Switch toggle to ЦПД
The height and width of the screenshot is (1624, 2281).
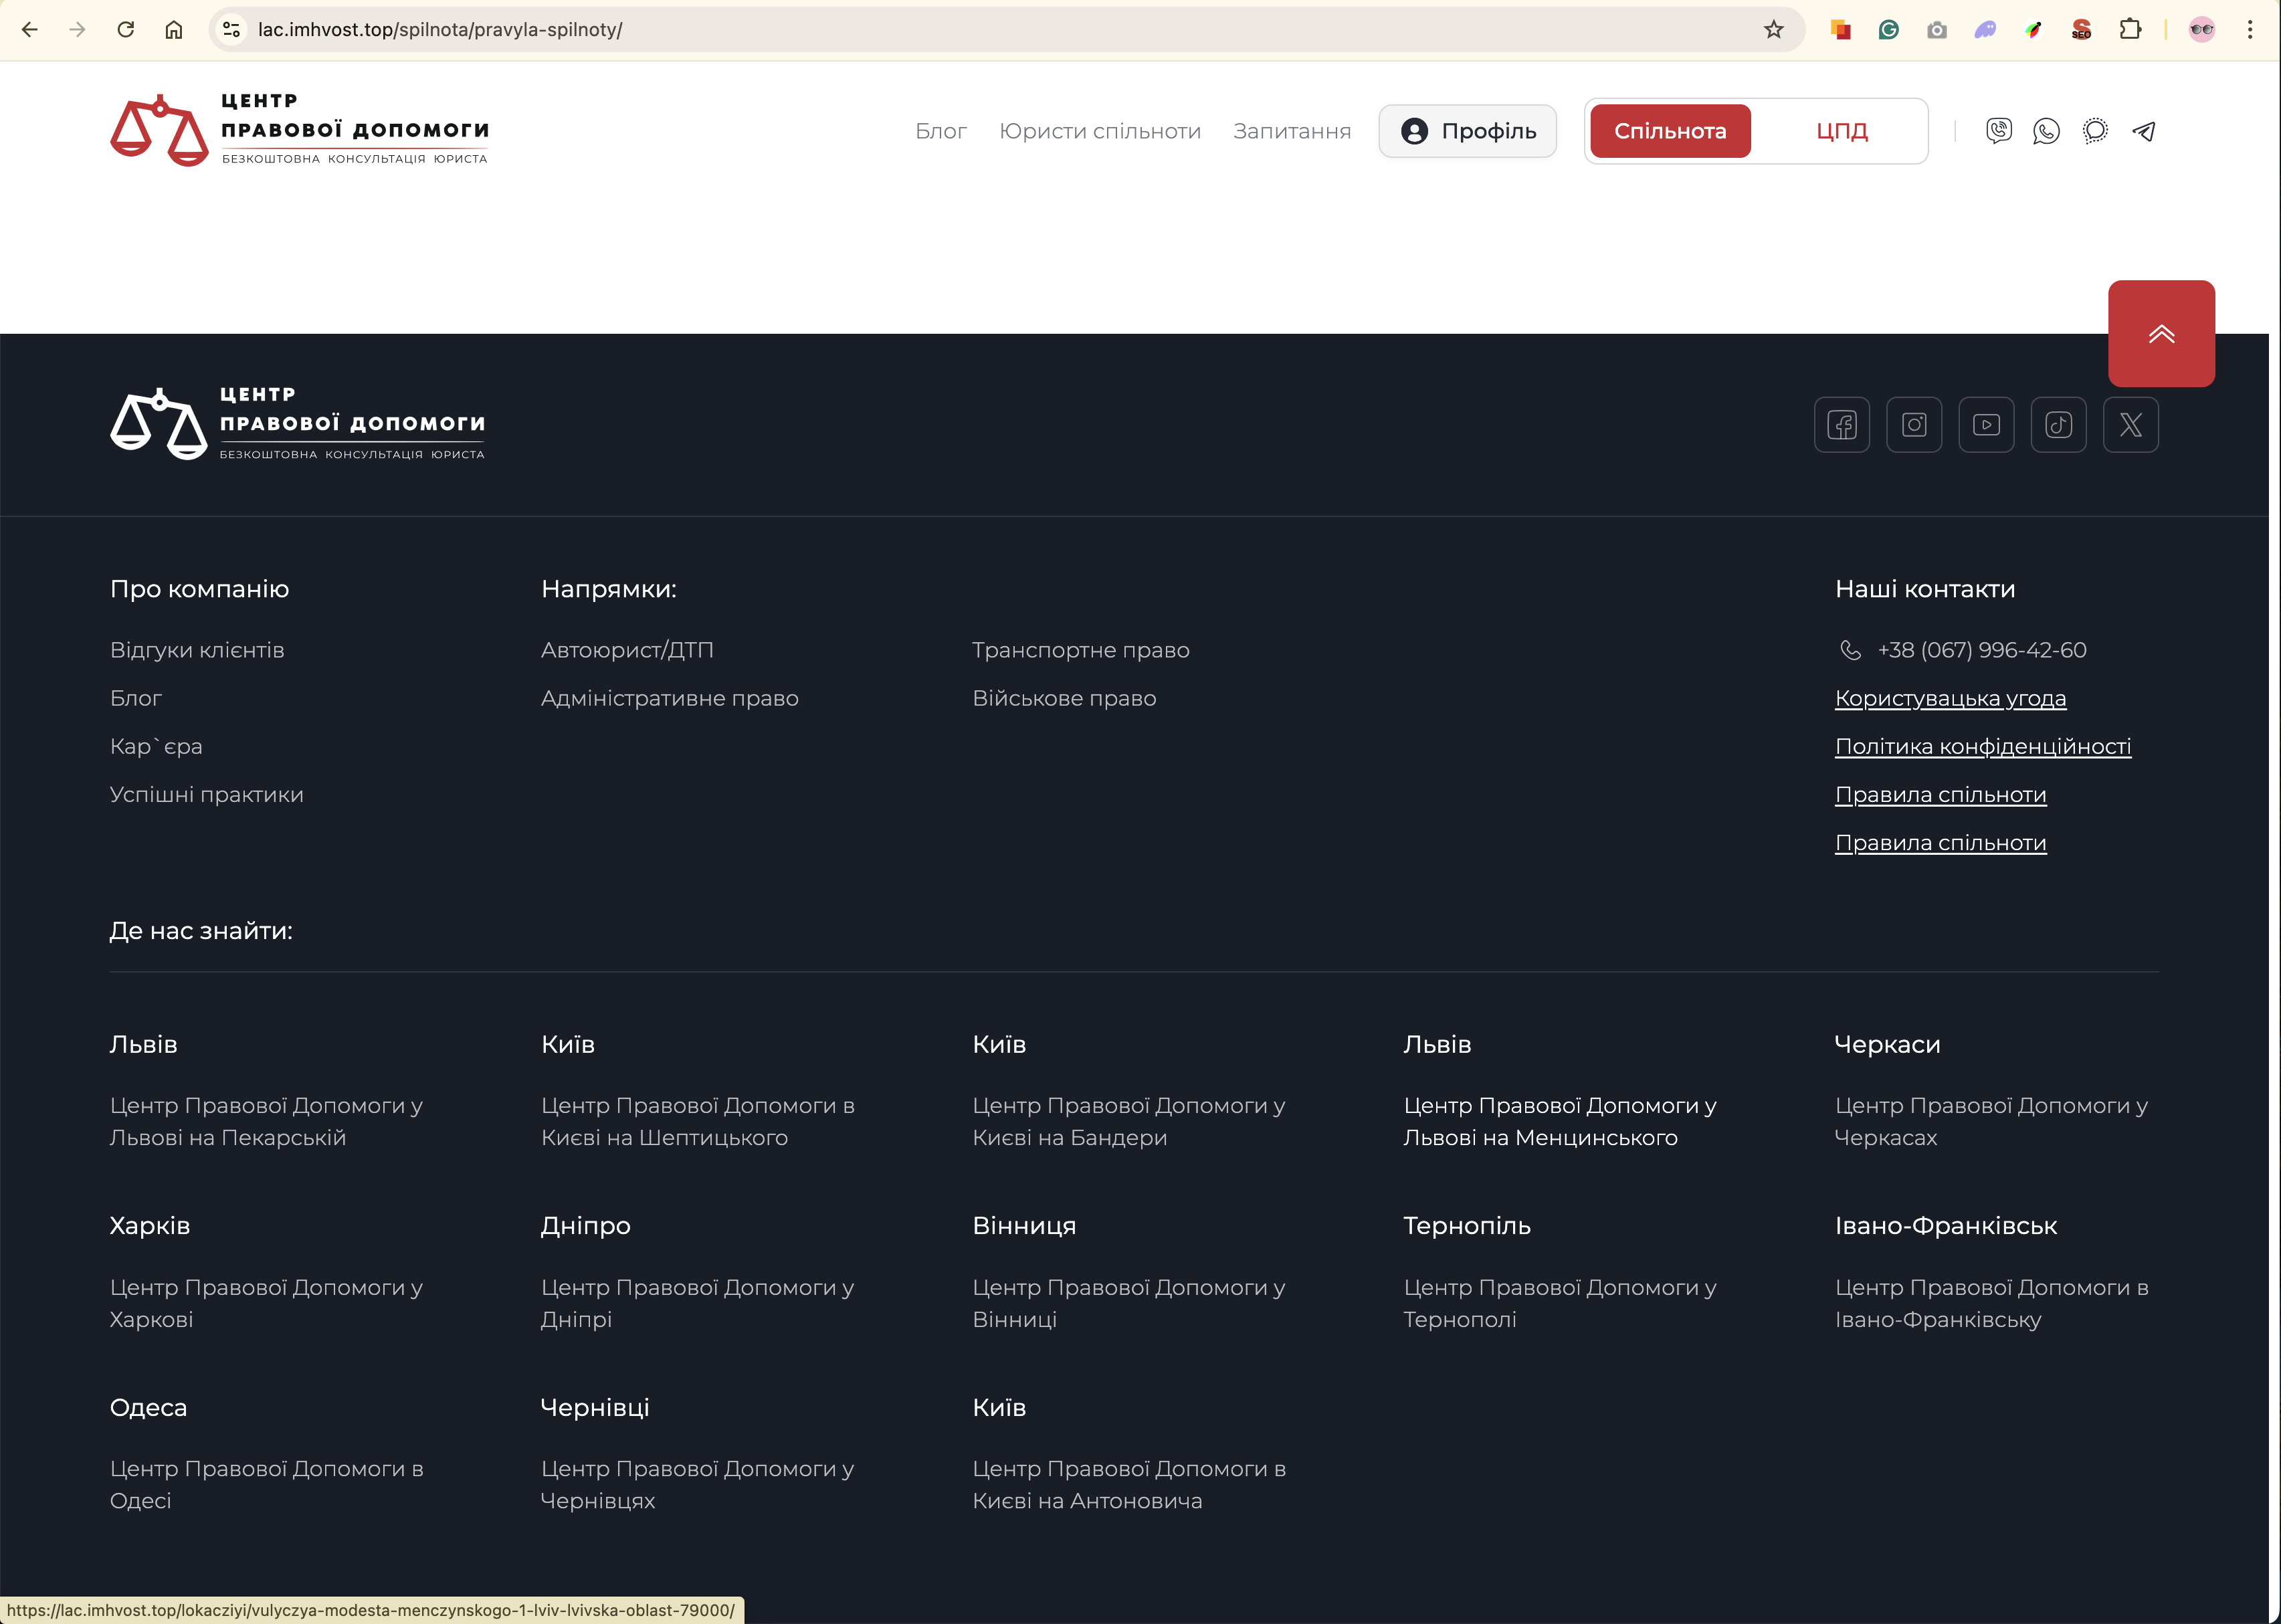(x=1841, y=131)
